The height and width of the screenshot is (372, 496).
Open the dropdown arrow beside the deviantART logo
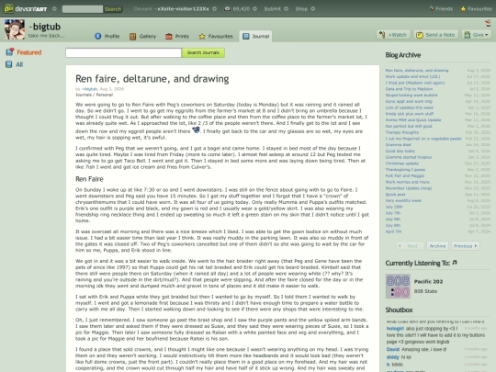point(54,9)
